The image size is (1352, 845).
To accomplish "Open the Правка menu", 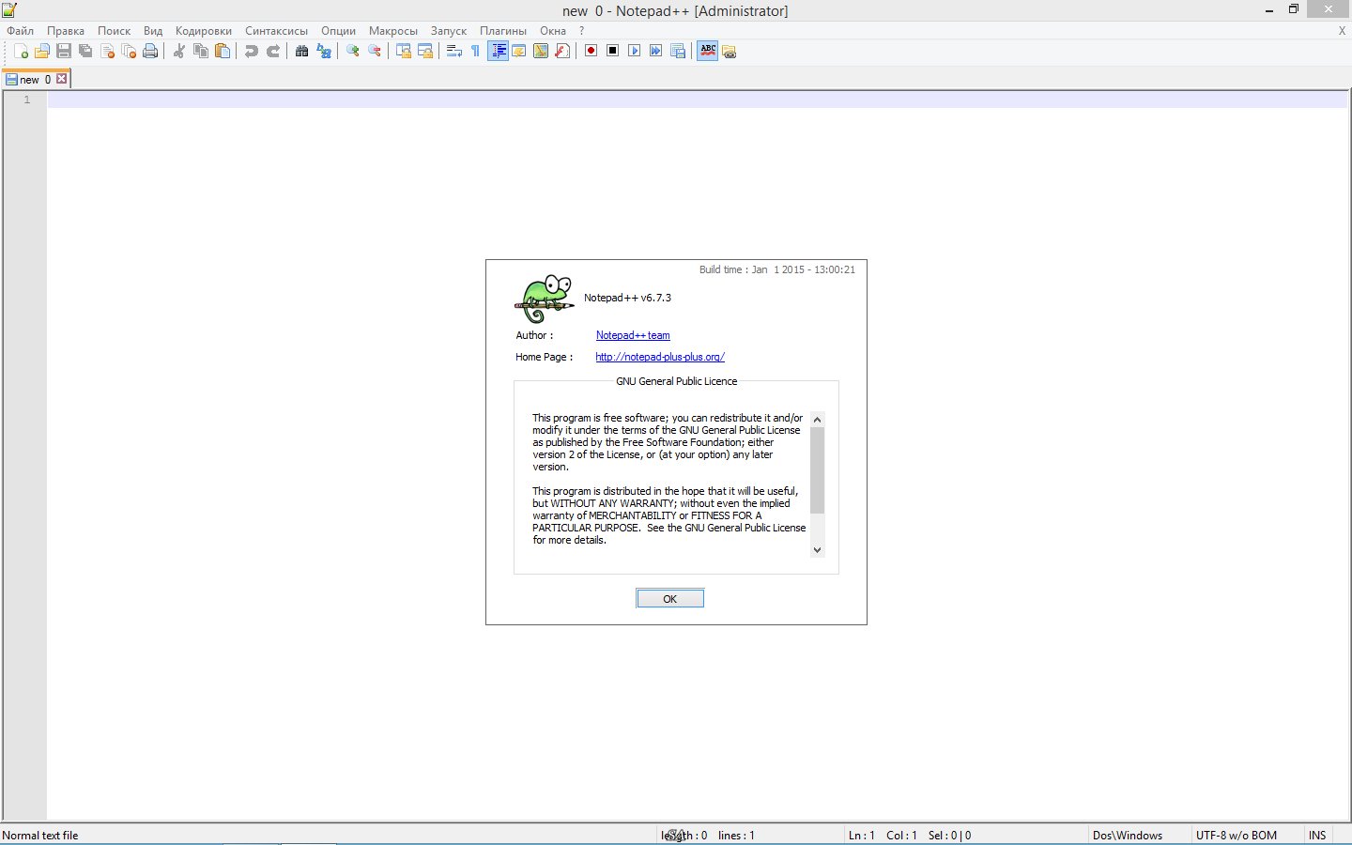I will (x=66, y=31).
